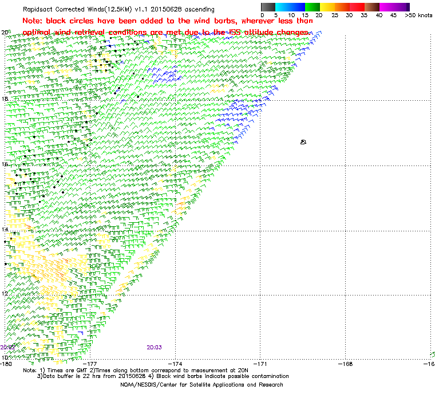Click the red 'optimal wind retrieval conditions' line
This screenshot has width=435, height=394.
point(167,33)
